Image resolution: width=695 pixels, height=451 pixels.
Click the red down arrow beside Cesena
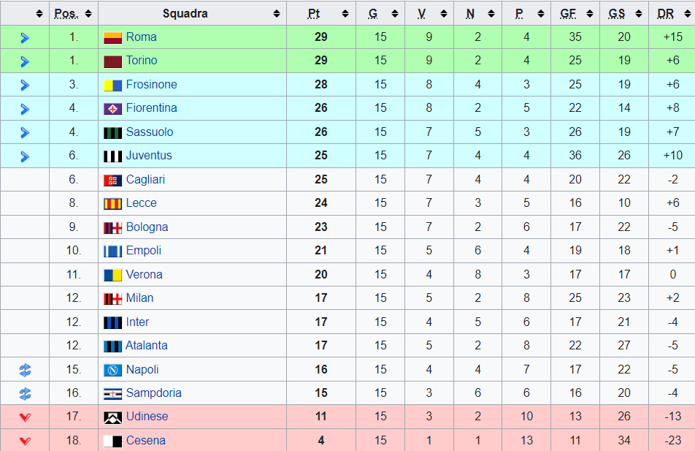(25, 441)
